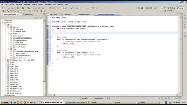The width and height of the screenshot is (187, 105).
Task: Select Peca.java in the tree
Action: click(19, 42)
